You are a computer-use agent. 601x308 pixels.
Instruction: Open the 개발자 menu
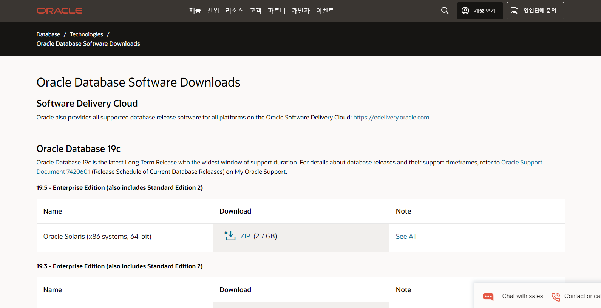[301, 11]
